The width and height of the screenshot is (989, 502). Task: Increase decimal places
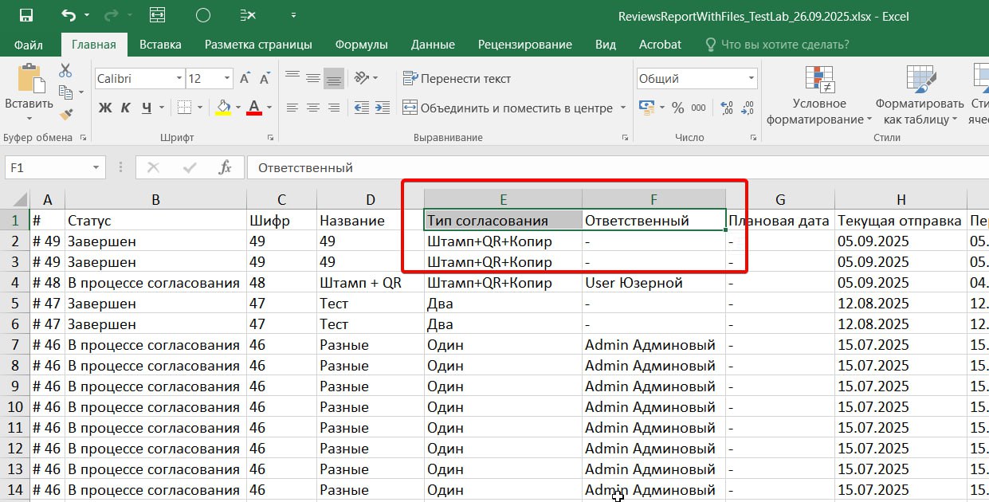727,108
